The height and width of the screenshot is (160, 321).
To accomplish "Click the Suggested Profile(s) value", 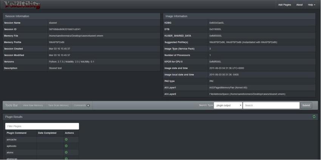I will (243, 42).
